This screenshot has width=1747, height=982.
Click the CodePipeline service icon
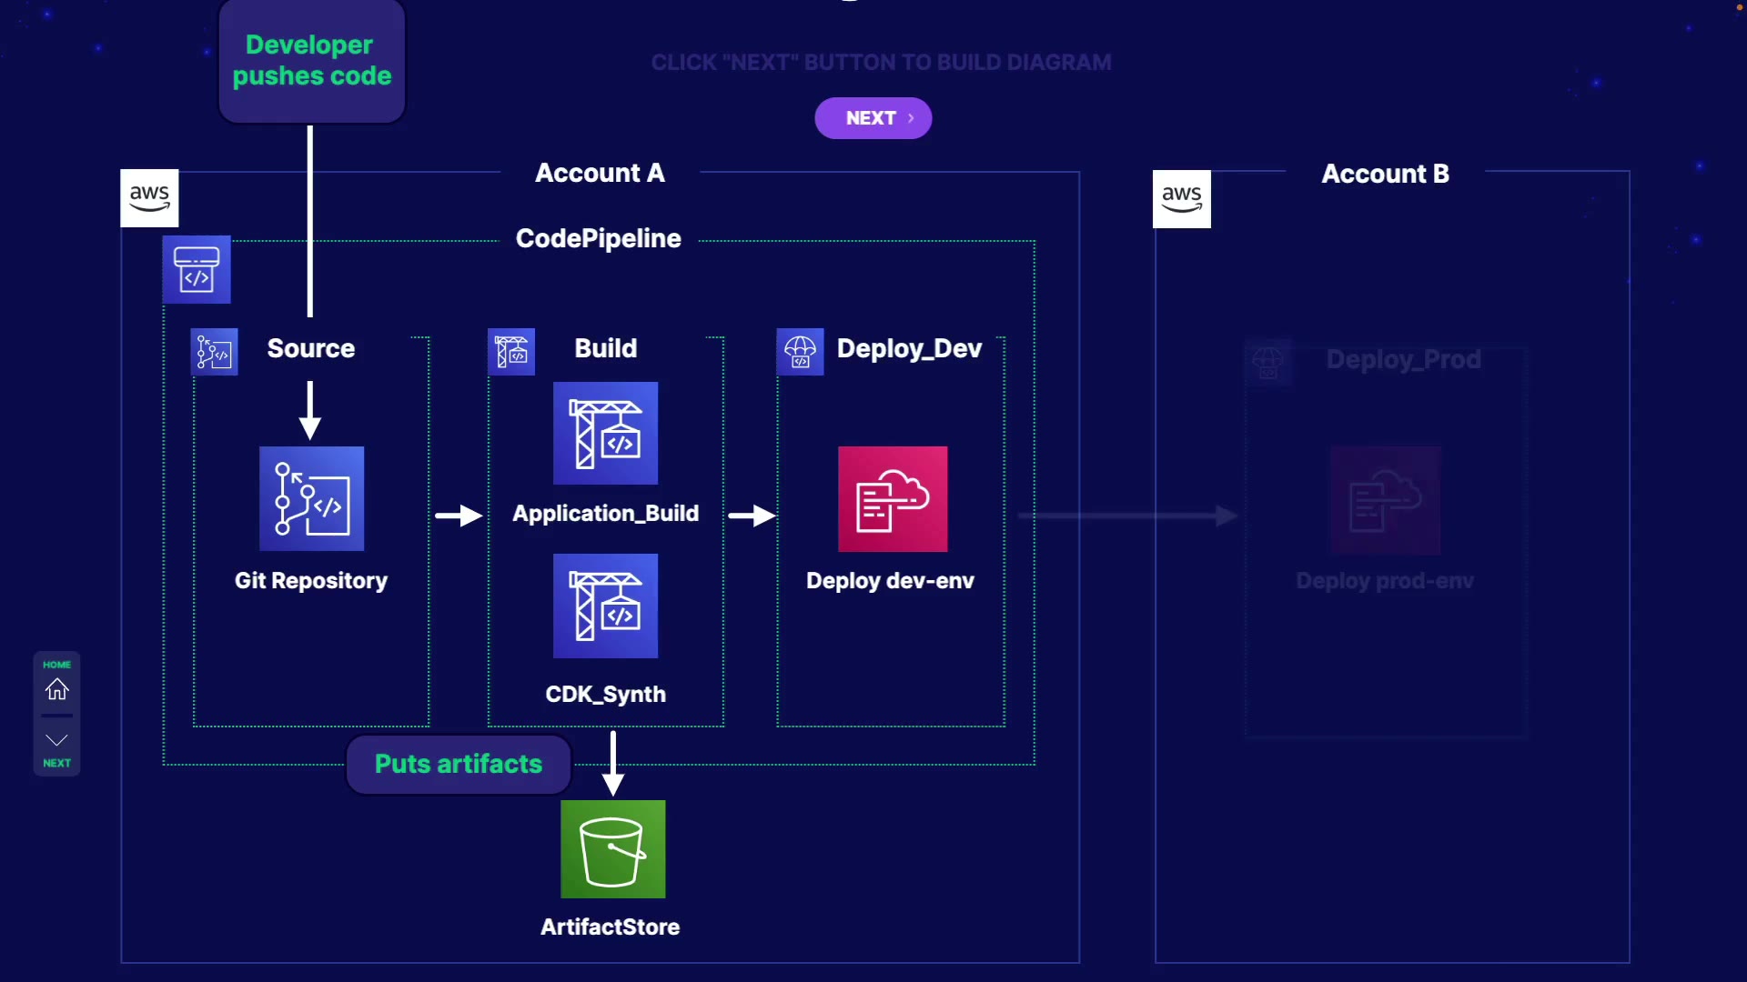click(x=197, y=270)
